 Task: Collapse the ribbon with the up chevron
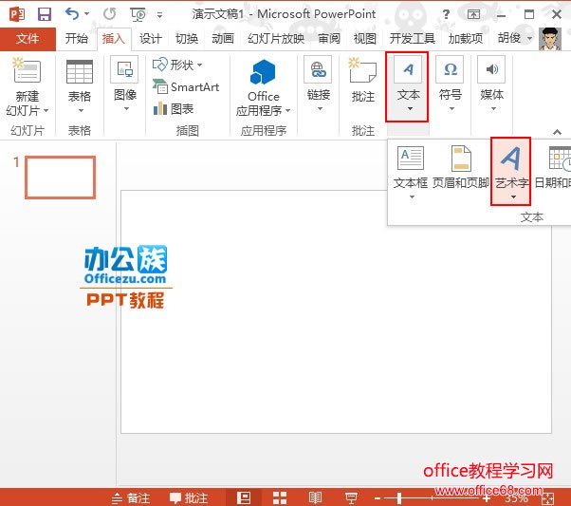tap(557, 132)
